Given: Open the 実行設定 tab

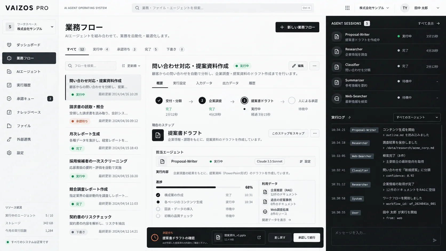Looking at the screenshot, I should coord(179,83).
